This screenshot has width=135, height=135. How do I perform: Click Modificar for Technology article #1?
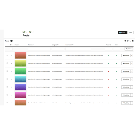(x=126, y=56)
